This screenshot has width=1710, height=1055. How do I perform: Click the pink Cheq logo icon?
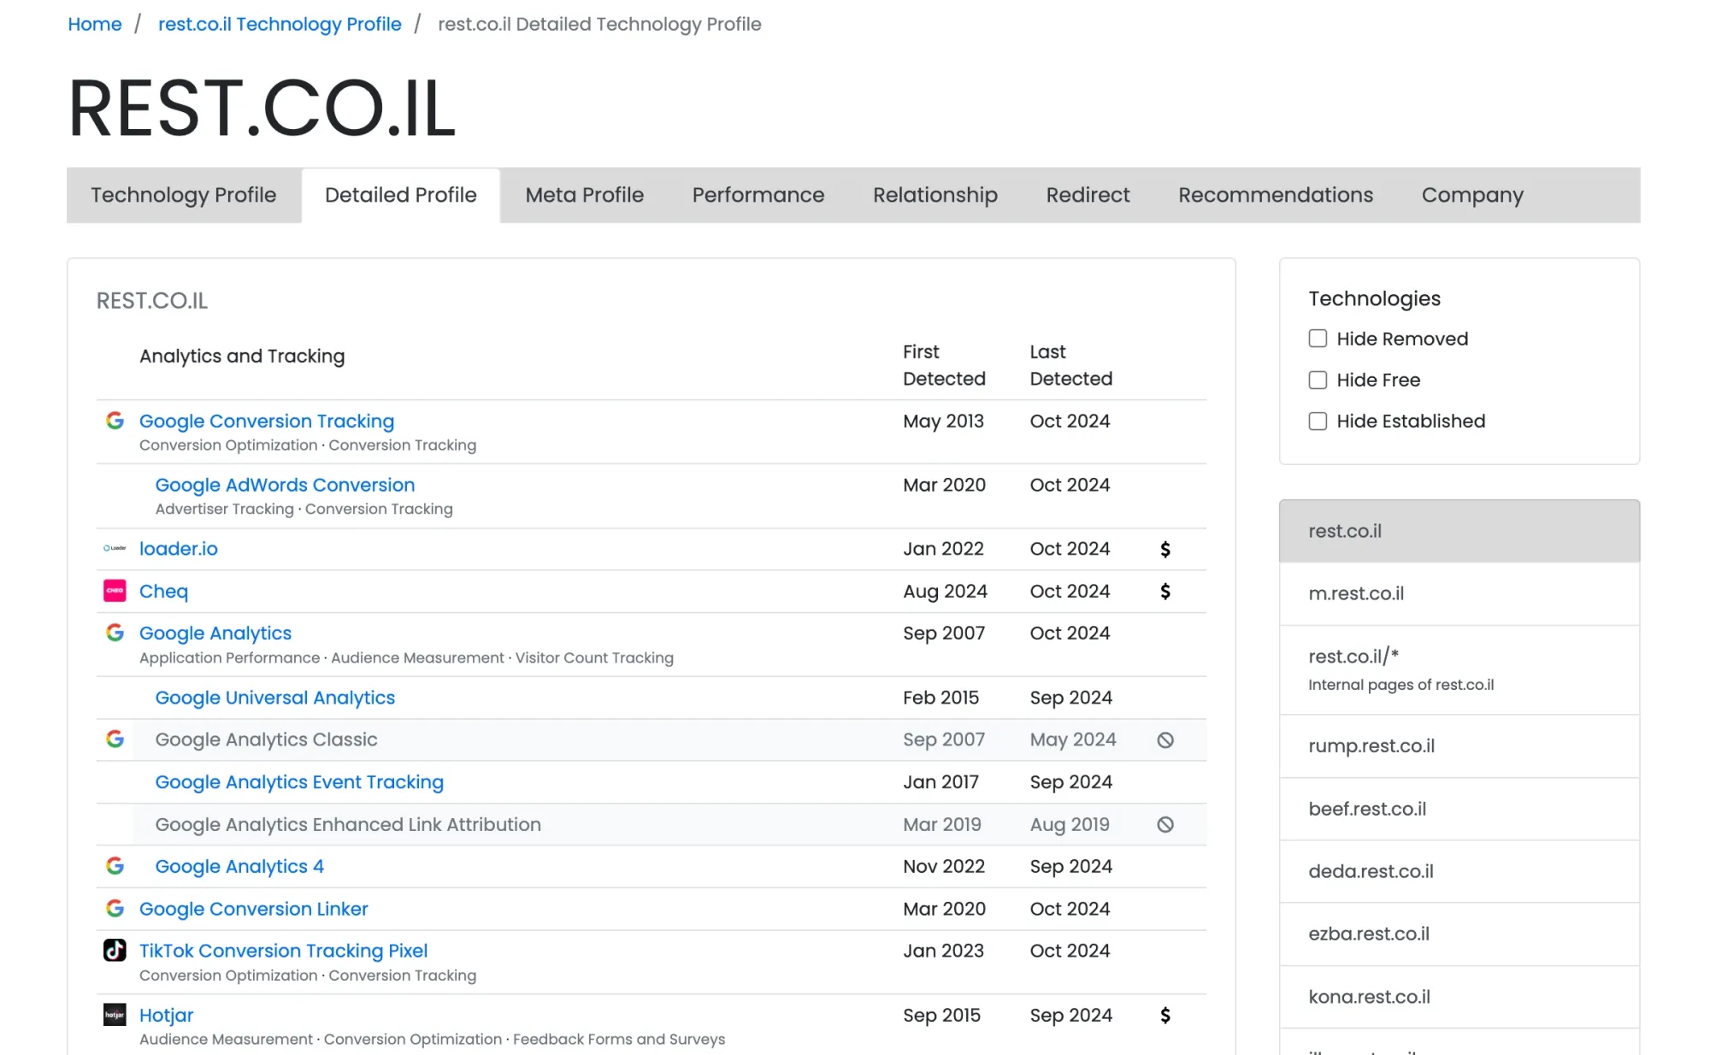pos(115,591)
